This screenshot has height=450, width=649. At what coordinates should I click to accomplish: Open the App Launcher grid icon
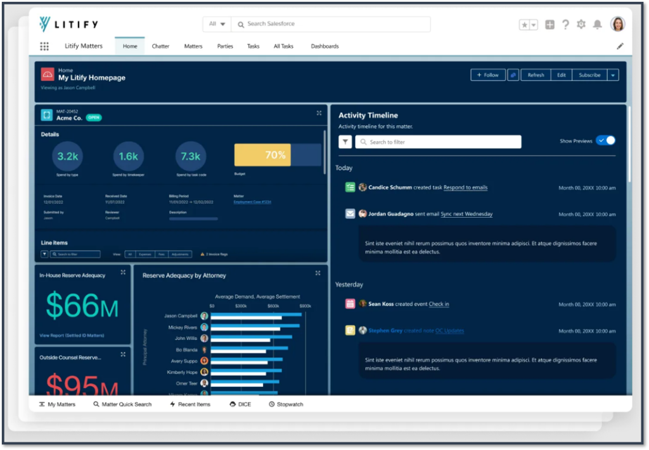[44, 46]
